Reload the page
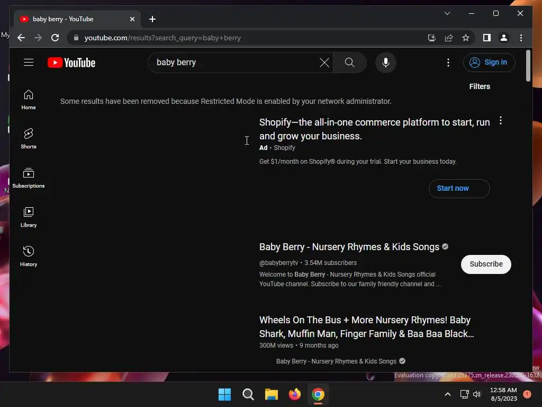The width and height of the screenshot is (542, 407). tap(55, 38)
